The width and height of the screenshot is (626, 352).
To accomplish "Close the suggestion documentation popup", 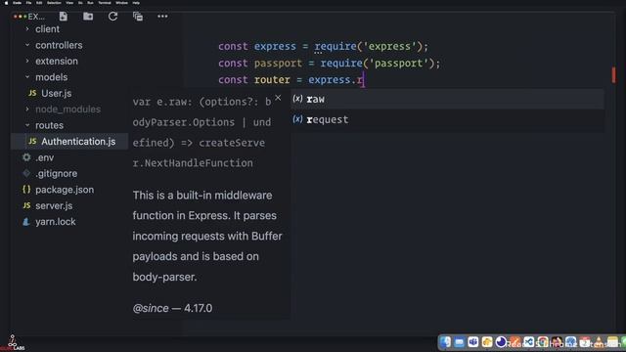I will [x=278, y=98].
